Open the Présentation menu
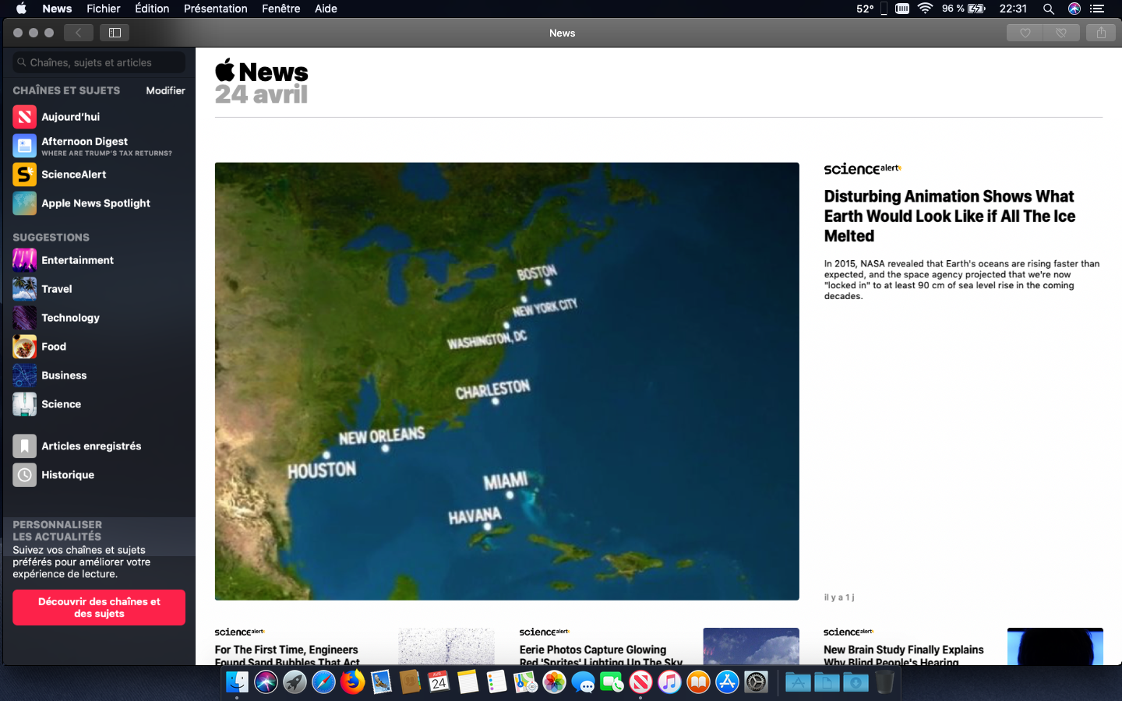The image size is (1122, 701). click(x=216, y=9)
